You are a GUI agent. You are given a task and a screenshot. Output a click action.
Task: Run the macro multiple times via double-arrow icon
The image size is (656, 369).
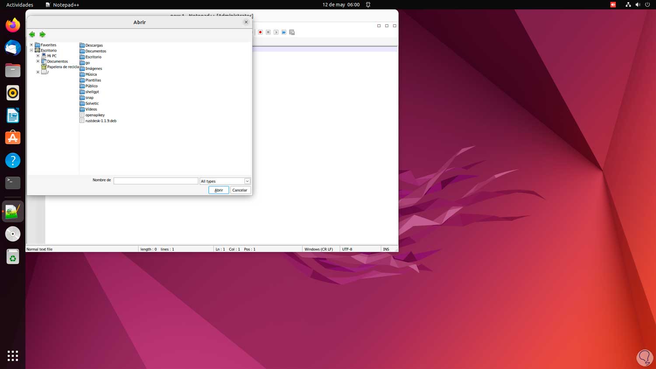click(284, 32)
